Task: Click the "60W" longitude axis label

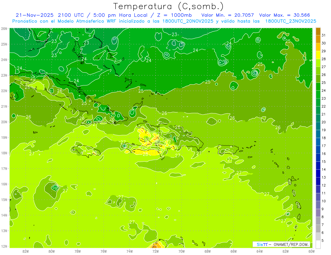Action: click(312, 251)
